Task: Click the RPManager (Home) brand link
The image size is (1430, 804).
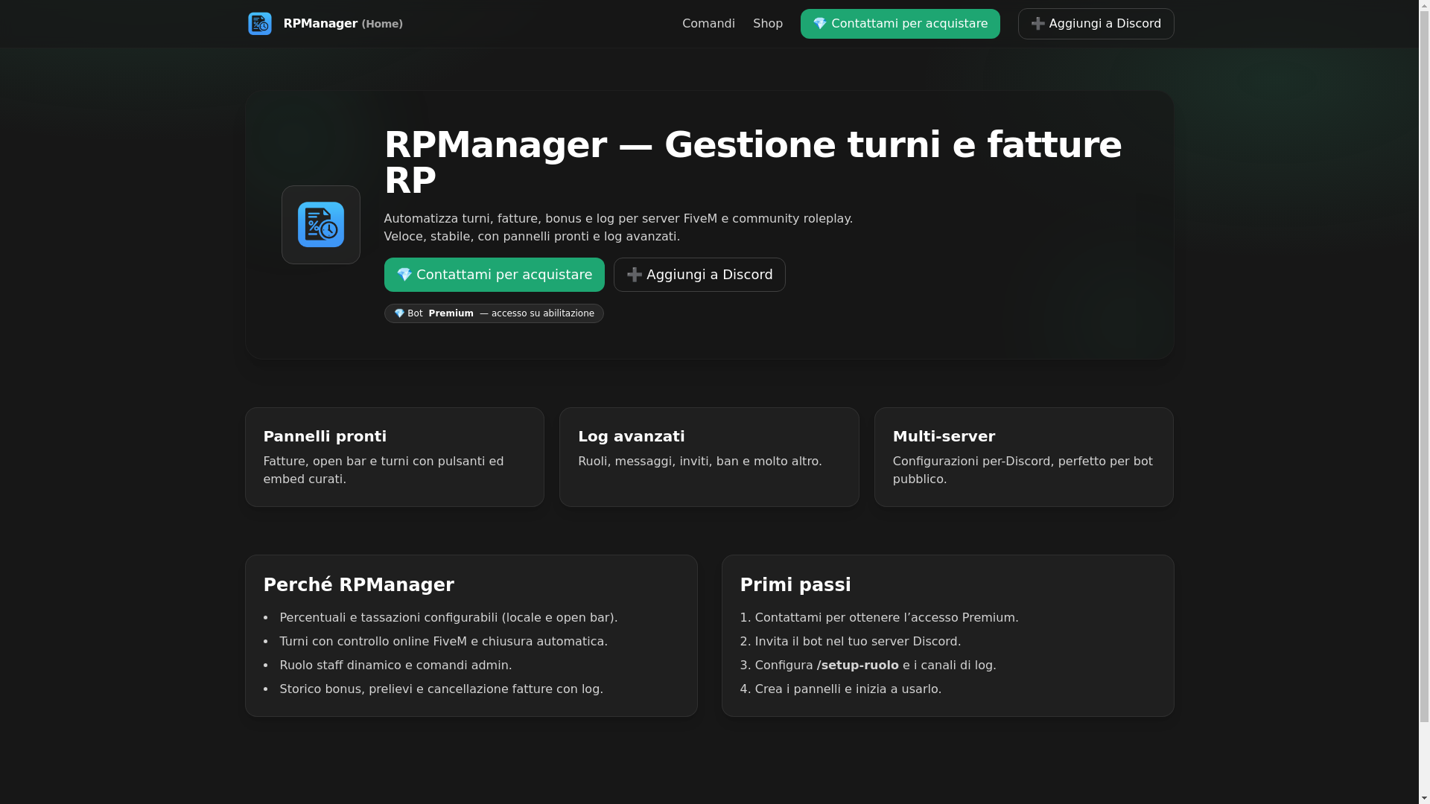Action: 325,24
